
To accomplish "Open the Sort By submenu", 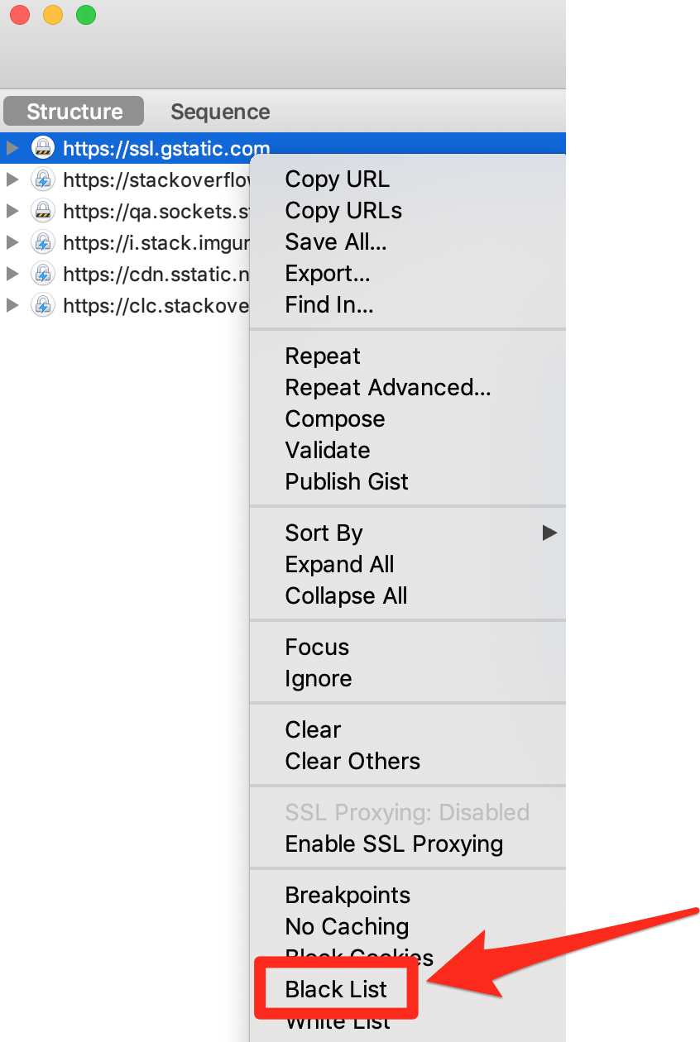I will [324, 533].
